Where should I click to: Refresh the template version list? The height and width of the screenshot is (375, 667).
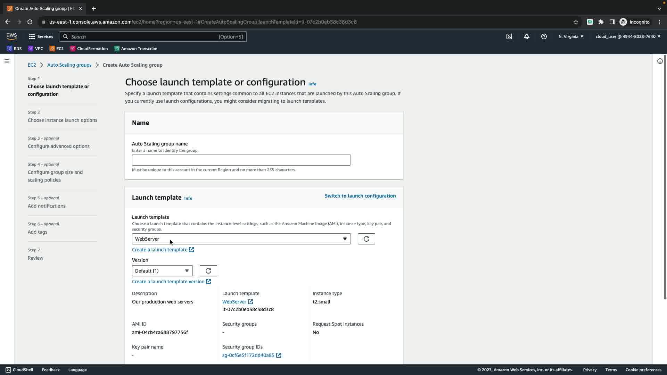coord(208,271)
